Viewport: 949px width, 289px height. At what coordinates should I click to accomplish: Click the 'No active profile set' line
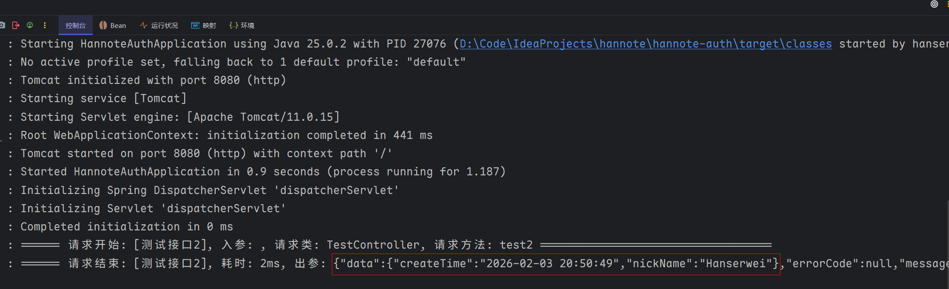(243, 62)
